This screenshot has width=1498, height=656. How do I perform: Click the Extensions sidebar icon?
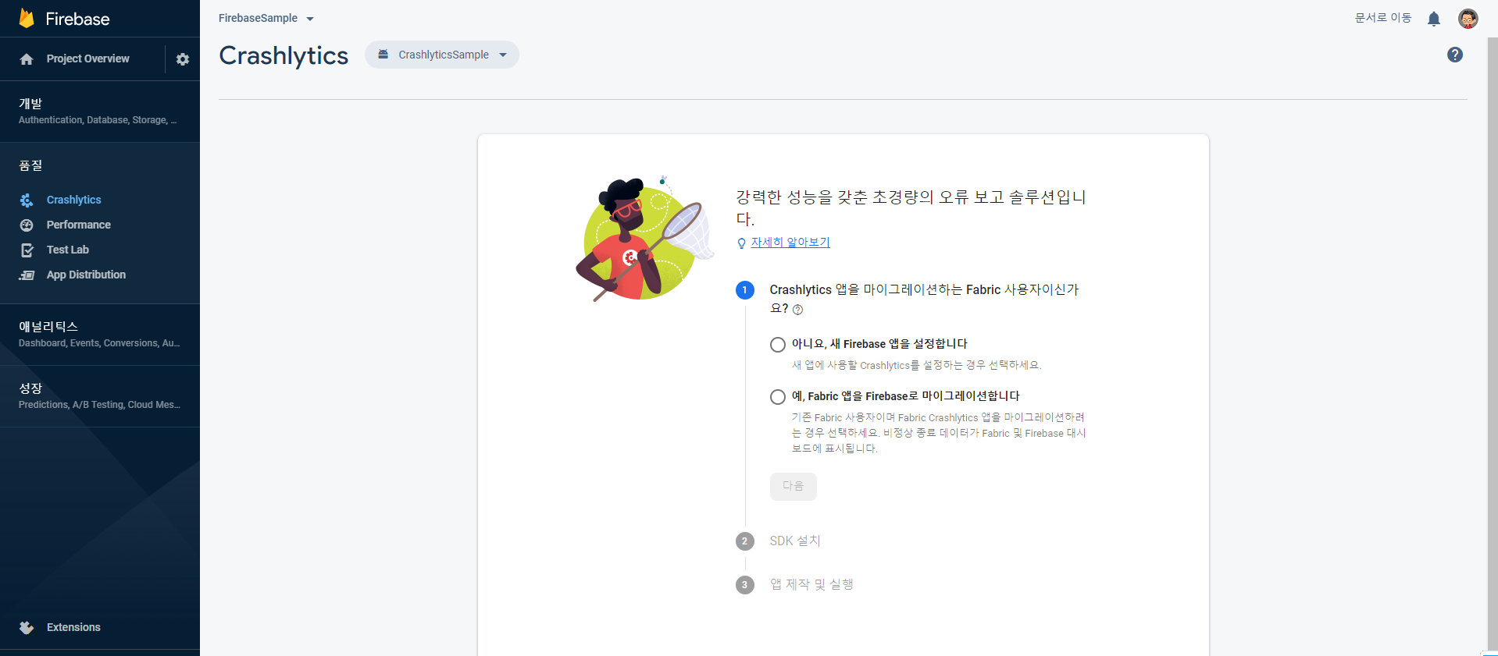pyautogui.click(x=27, y=628)
